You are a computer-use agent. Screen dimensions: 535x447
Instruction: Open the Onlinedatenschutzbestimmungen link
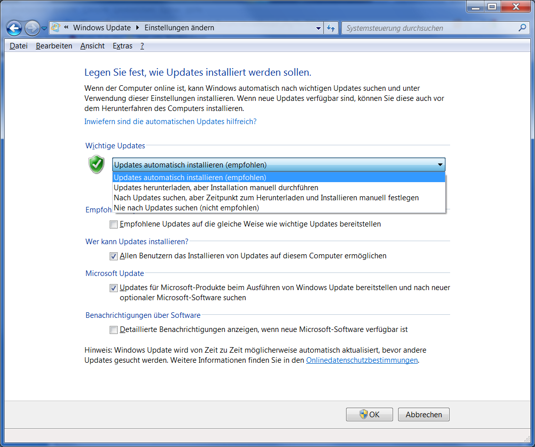click(x=362, y=360)
